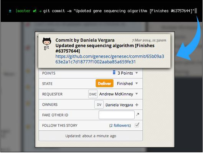The image size is (203, 153).
Task: Click the blue points bar icon
Action: [114, 72]
